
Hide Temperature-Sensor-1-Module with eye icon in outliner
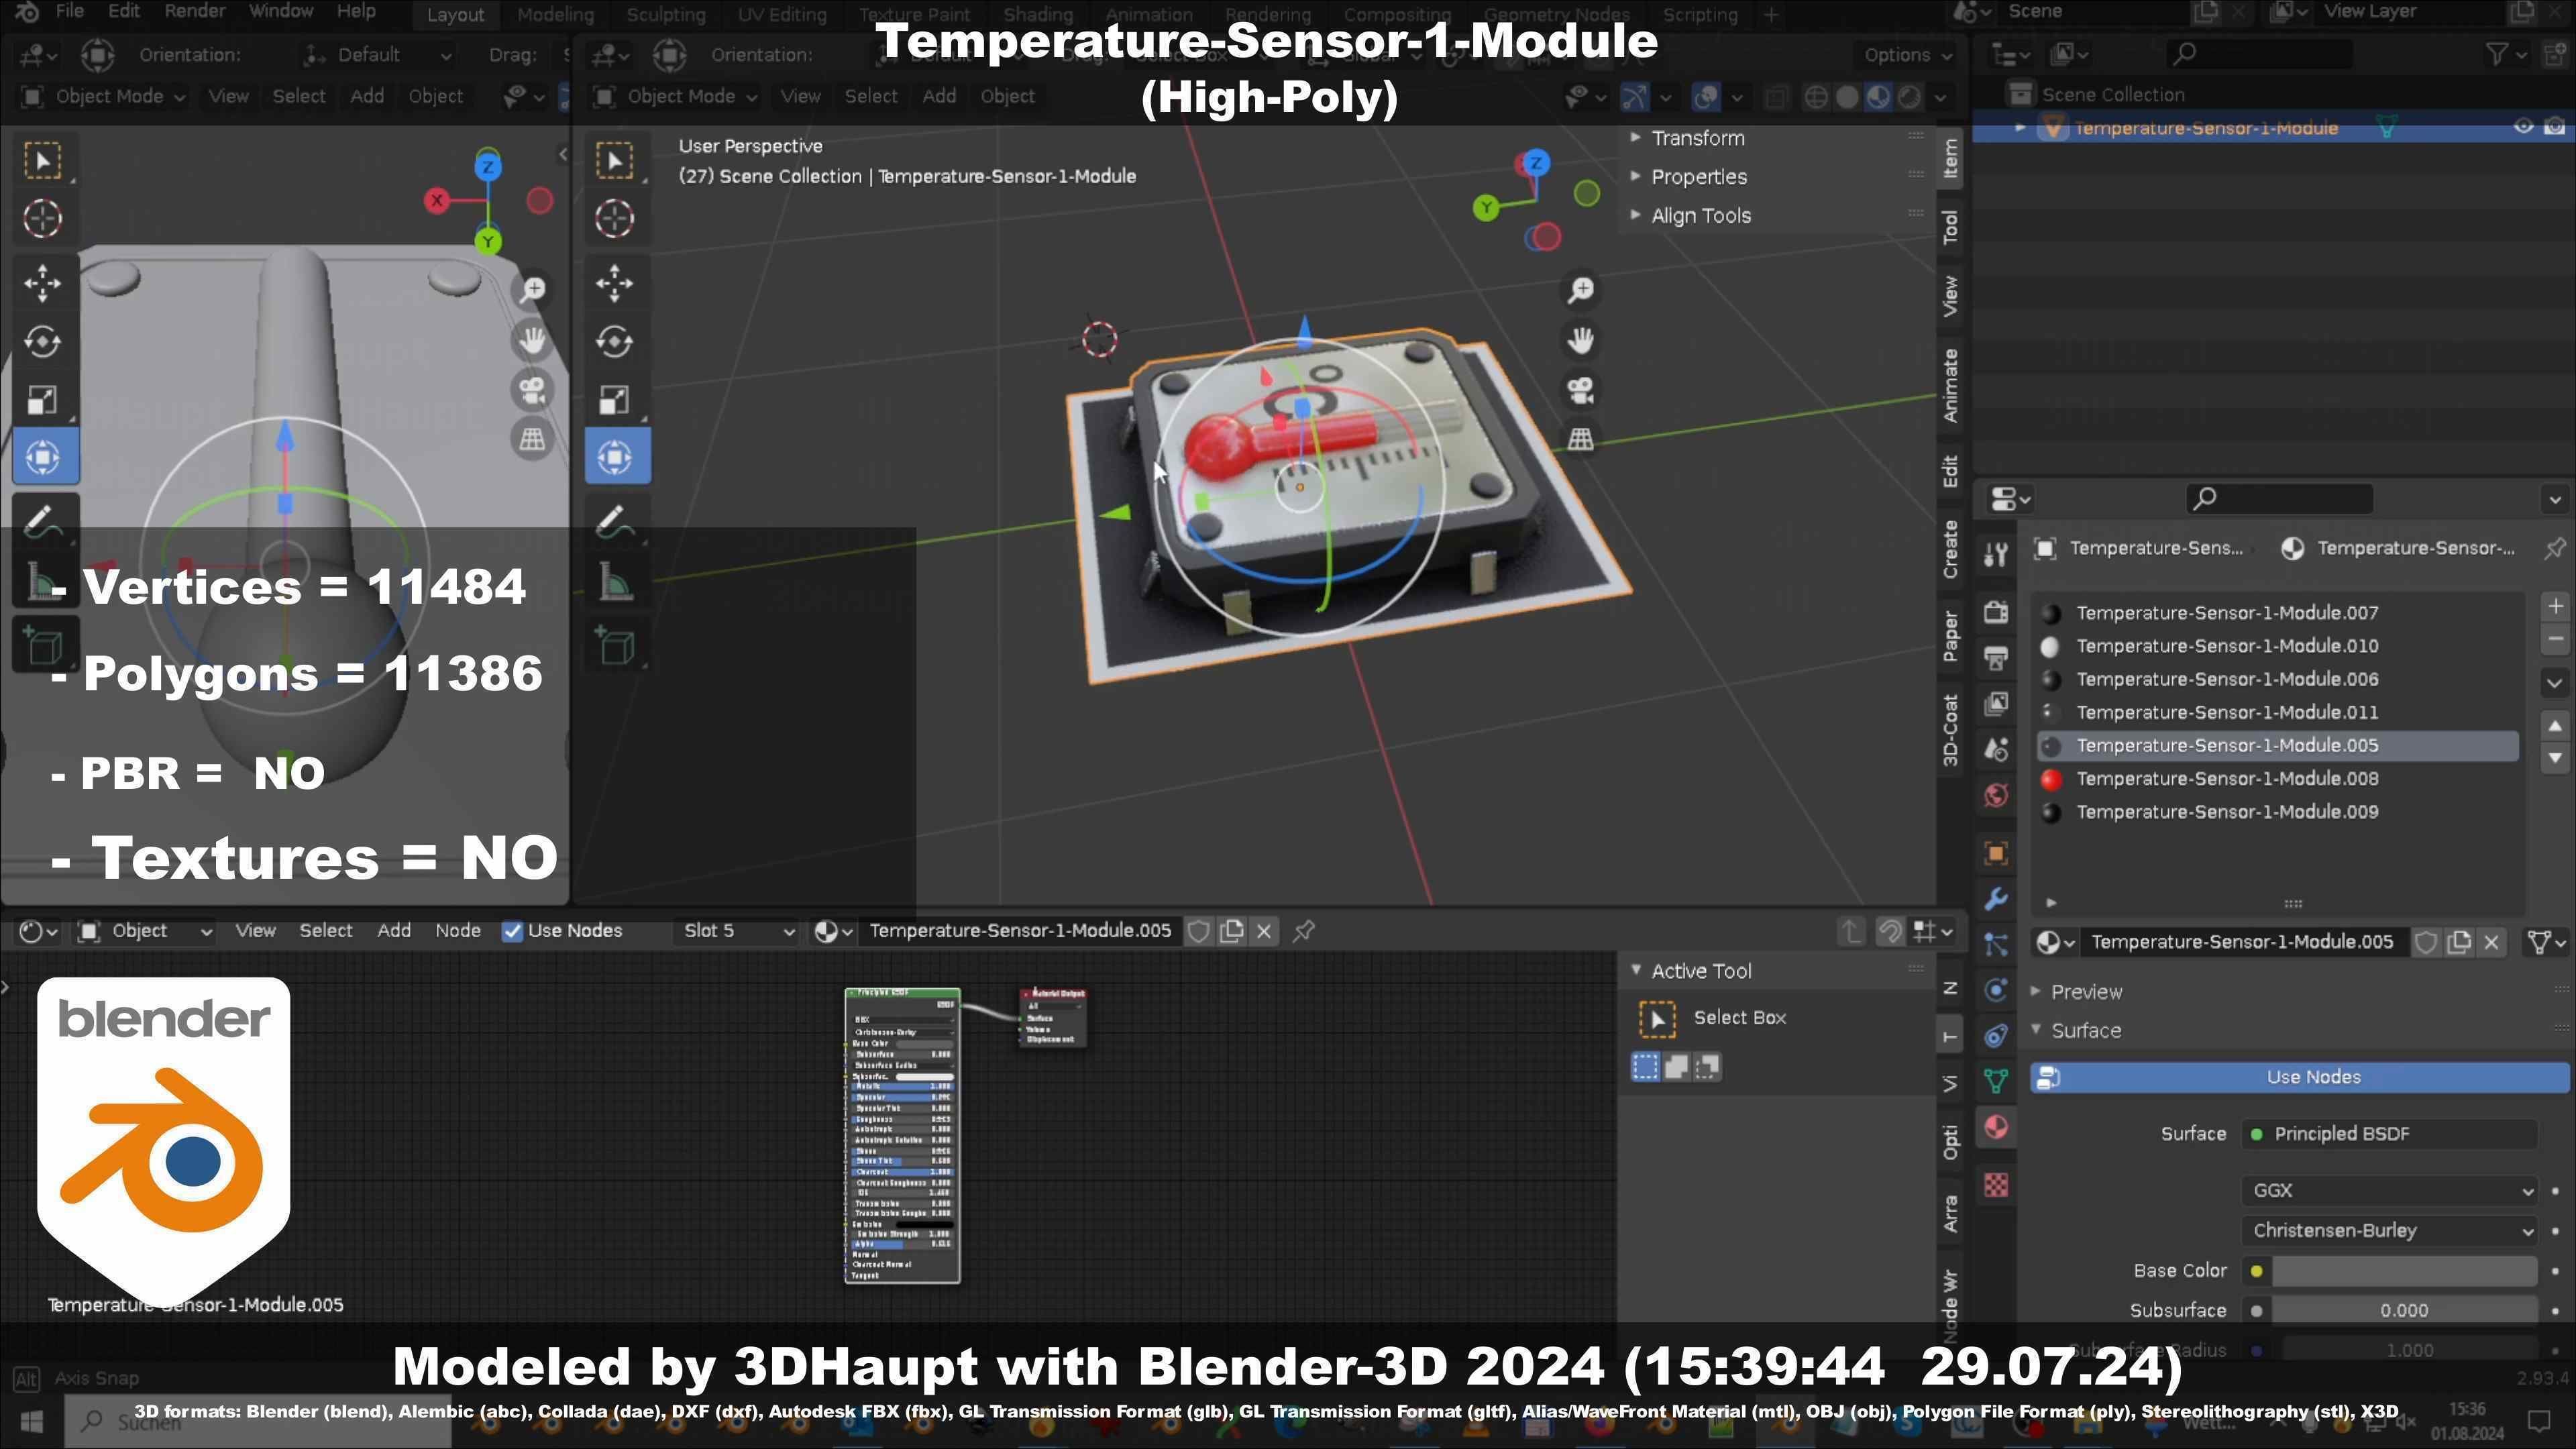(2523, 127)
